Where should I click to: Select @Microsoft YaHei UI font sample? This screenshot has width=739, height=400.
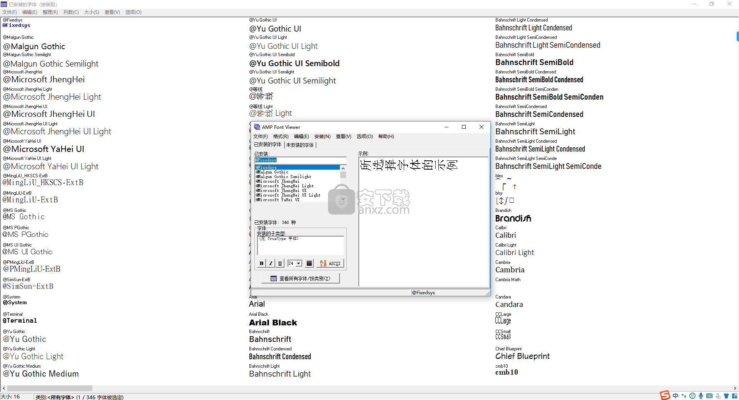tap(43, 149)
